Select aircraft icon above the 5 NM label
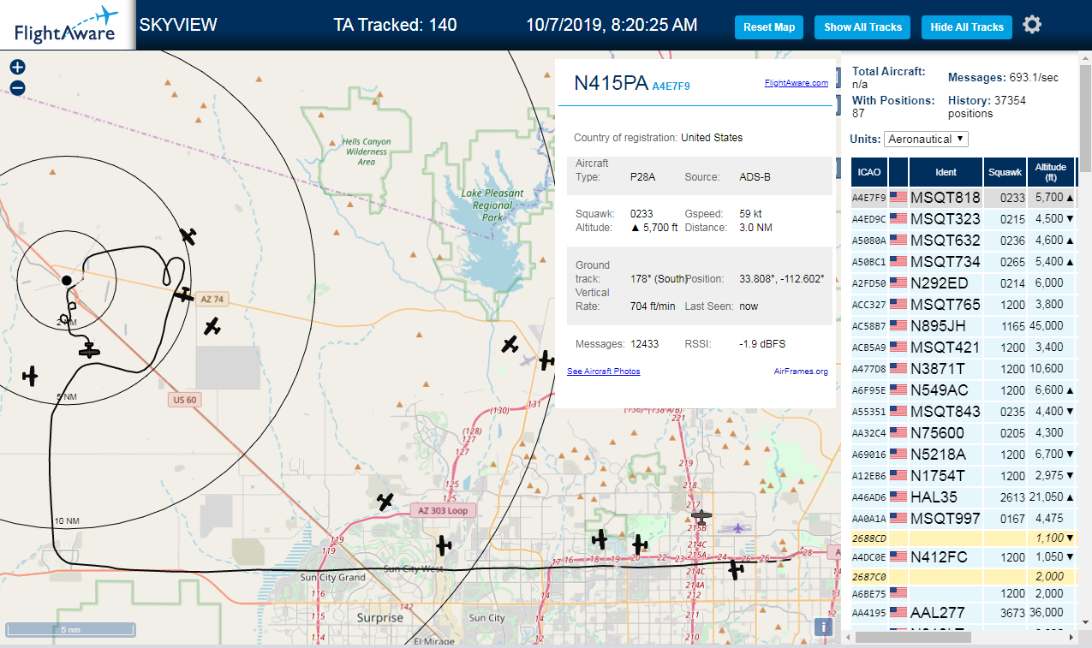 pos(31,375)
